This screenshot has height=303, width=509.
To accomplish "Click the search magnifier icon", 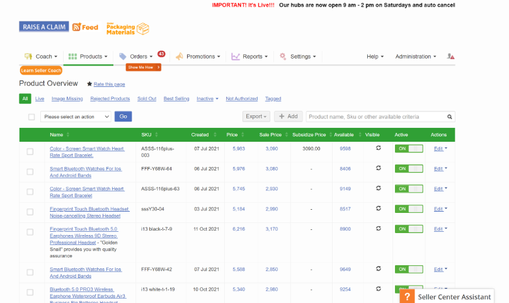I will [450, 117].
